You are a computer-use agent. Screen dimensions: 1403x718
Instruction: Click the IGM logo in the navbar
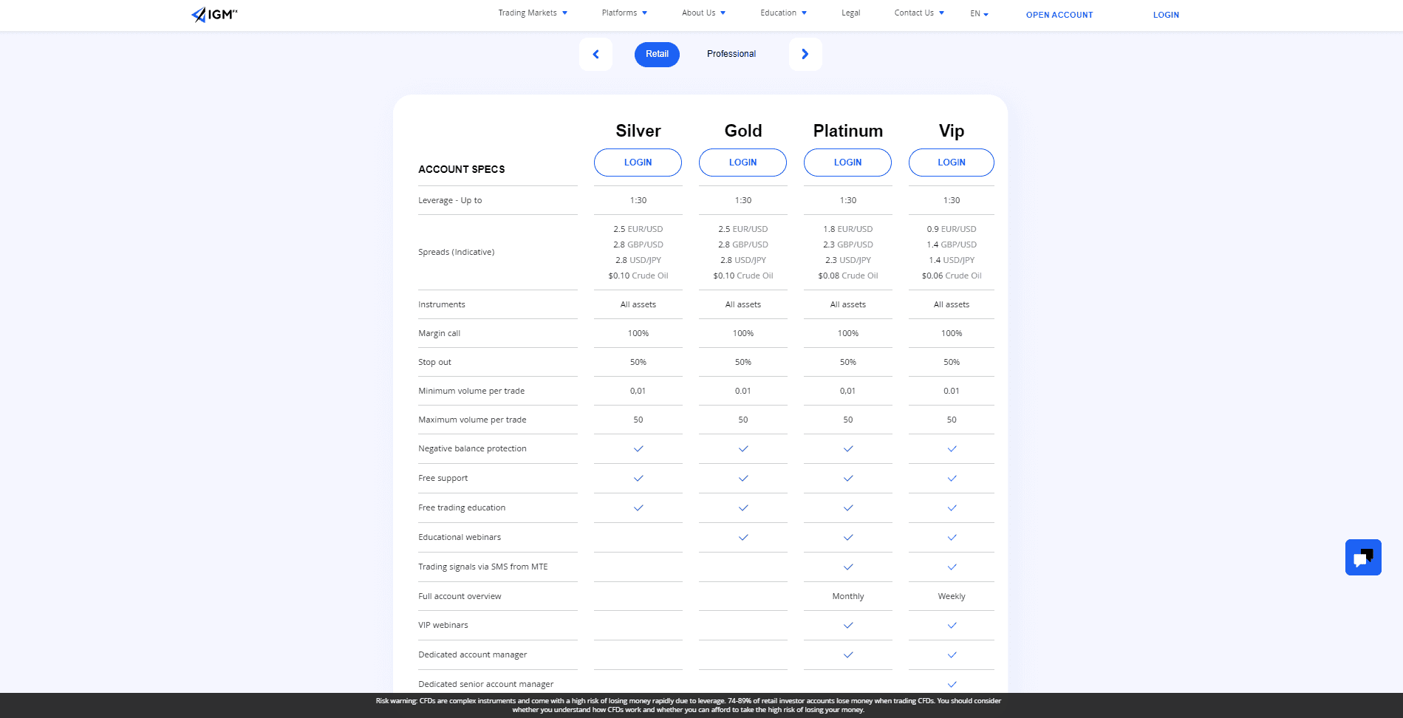213,13
